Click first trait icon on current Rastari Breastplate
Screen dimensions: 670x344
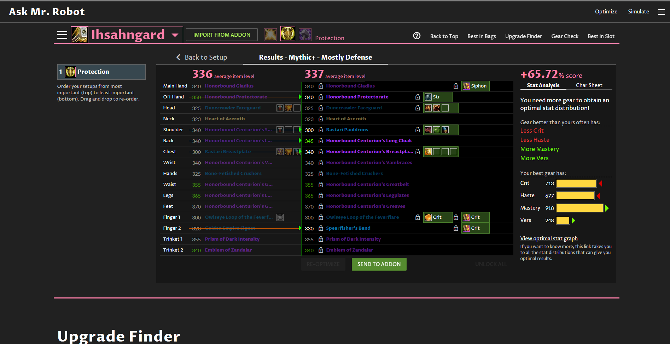(x=280, y=152)
